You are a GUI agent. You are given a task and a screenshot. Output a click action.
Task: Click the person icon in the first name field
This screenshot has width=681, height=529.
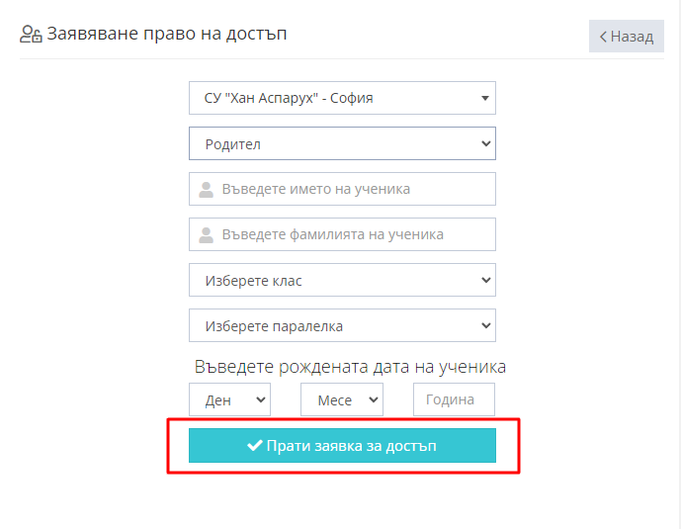(x=206, y=189)
